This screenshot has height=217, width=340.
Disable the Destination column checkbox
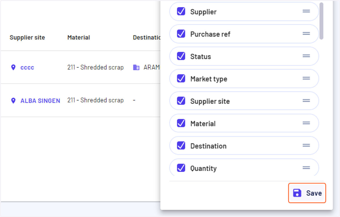(x=181, y=145)
